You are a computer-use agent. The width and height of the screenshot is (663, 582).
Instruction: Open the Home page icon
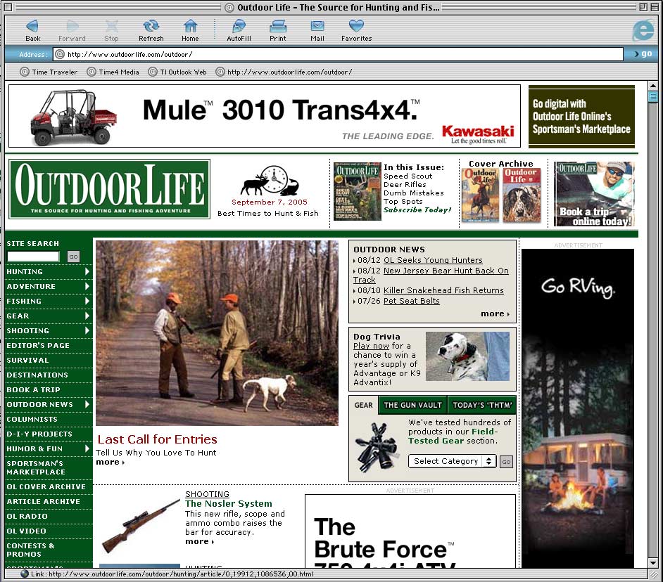190,30
